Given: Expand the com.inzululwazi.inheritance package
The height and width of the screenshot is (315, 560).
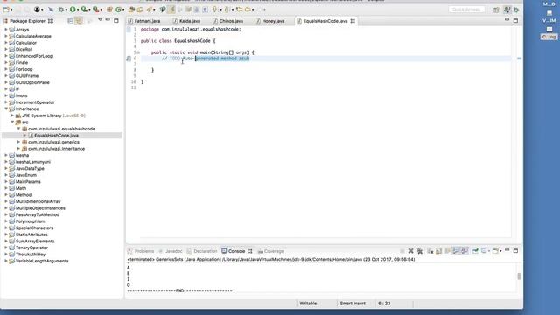Looking at the screenshot, I should pos(18,149).
